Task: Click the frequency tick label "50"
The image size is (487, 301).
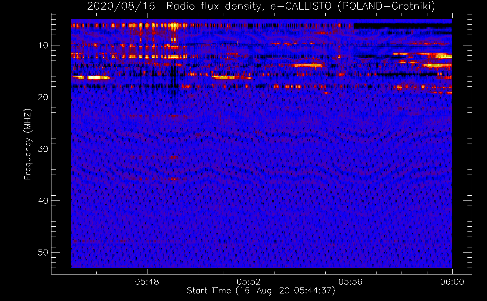Action: [43, 253]
